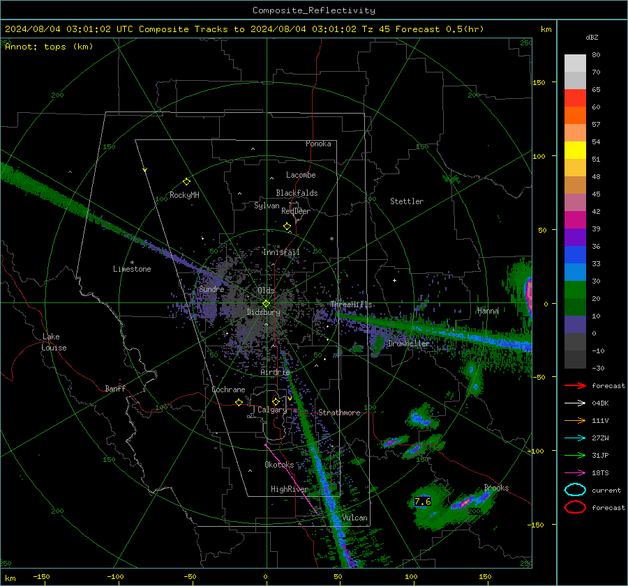Viewport: 628px width, 586px height.
Task: Select the orange 111V arrow legend icon
Action: pyautogui.click(x=575, y=420)
